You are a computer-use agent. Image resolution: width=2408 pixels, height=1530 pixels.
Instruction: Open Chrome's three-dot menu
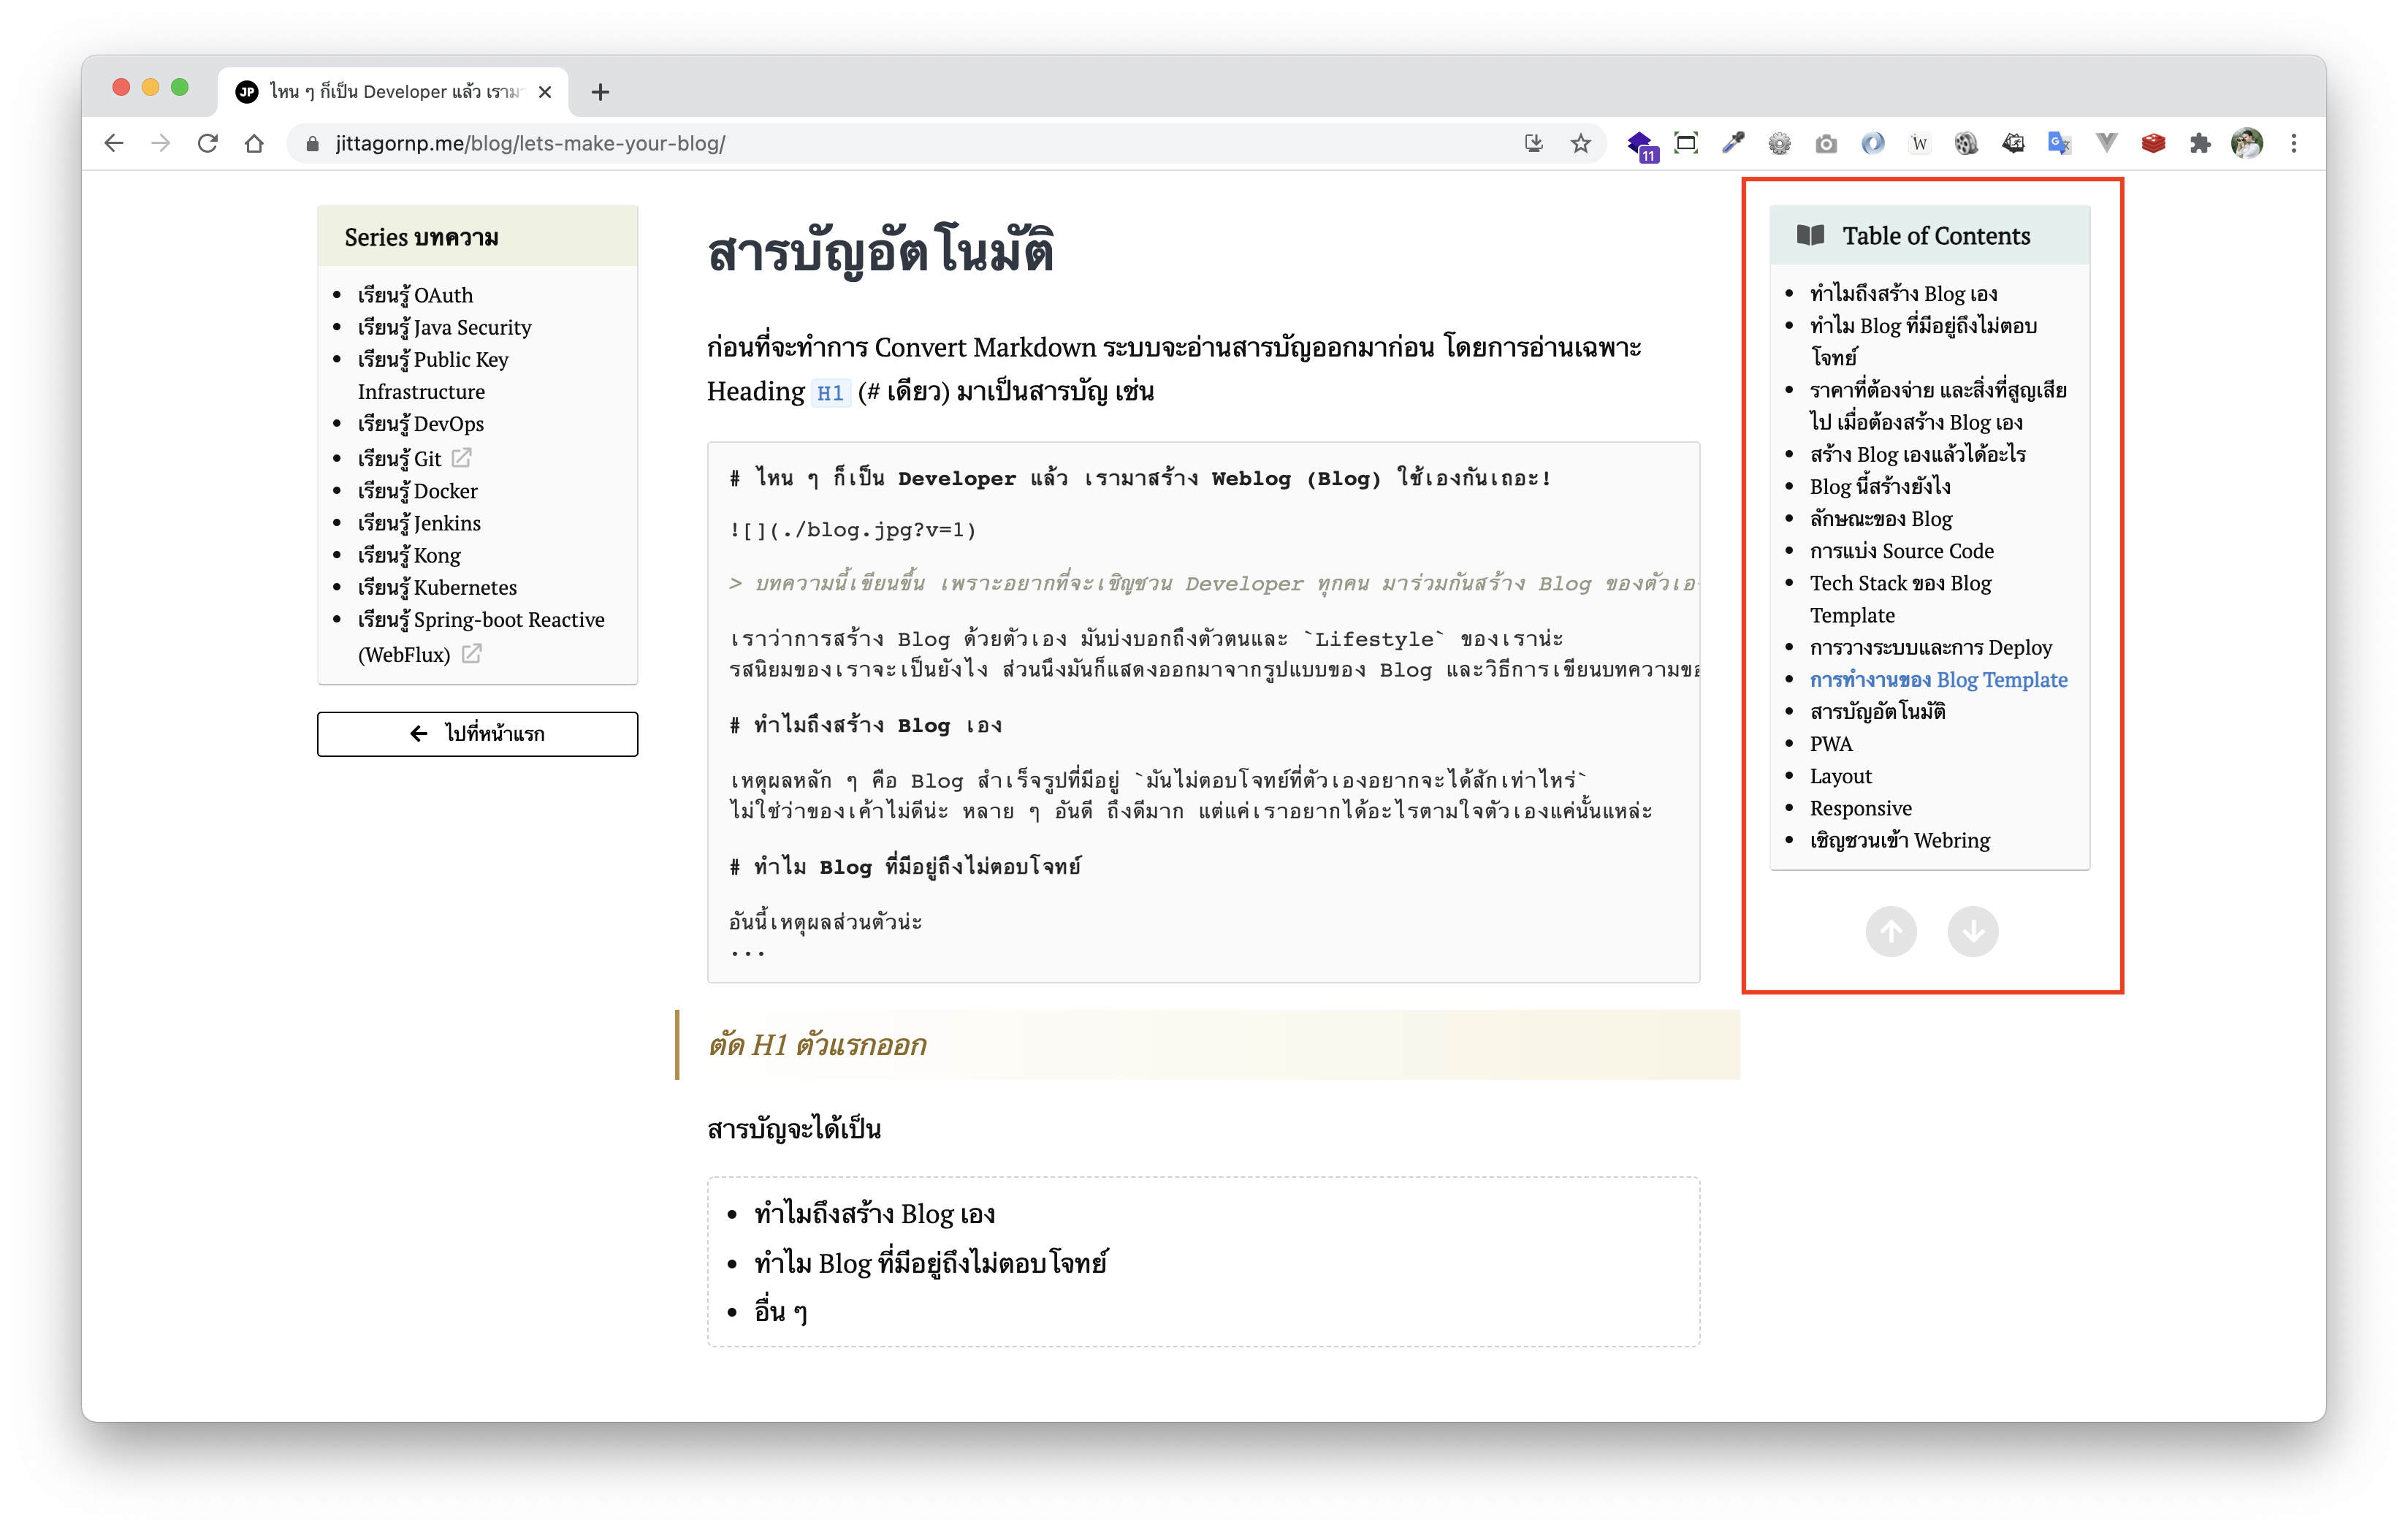(2294, 144)
